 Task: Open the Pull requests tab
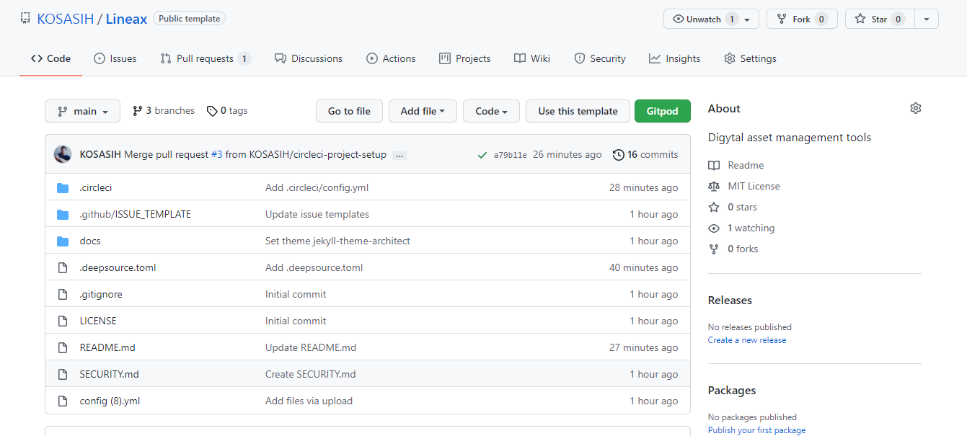coord(206,58)
